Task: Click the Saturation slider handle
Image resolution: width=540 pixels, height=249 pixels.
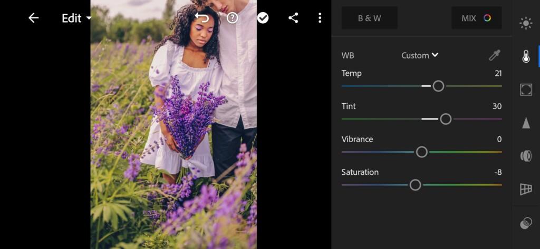Action: 416,185
